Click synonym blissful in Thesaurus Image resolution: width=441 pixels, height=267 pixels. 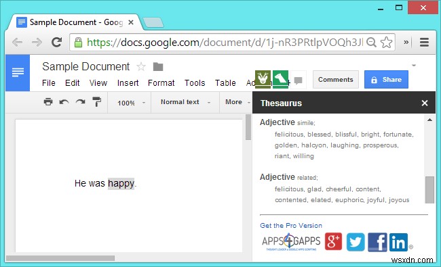tap(346, 135)
